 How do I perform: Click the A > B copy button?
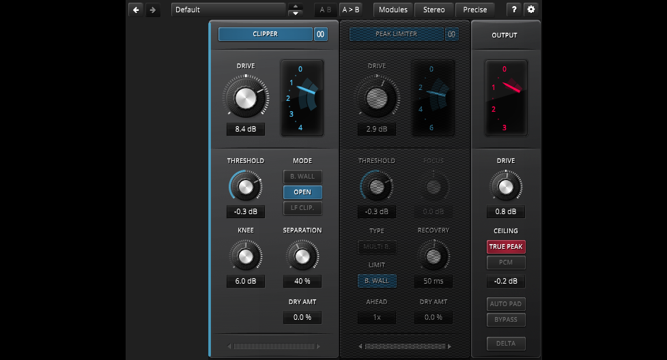tap(352, 10)
